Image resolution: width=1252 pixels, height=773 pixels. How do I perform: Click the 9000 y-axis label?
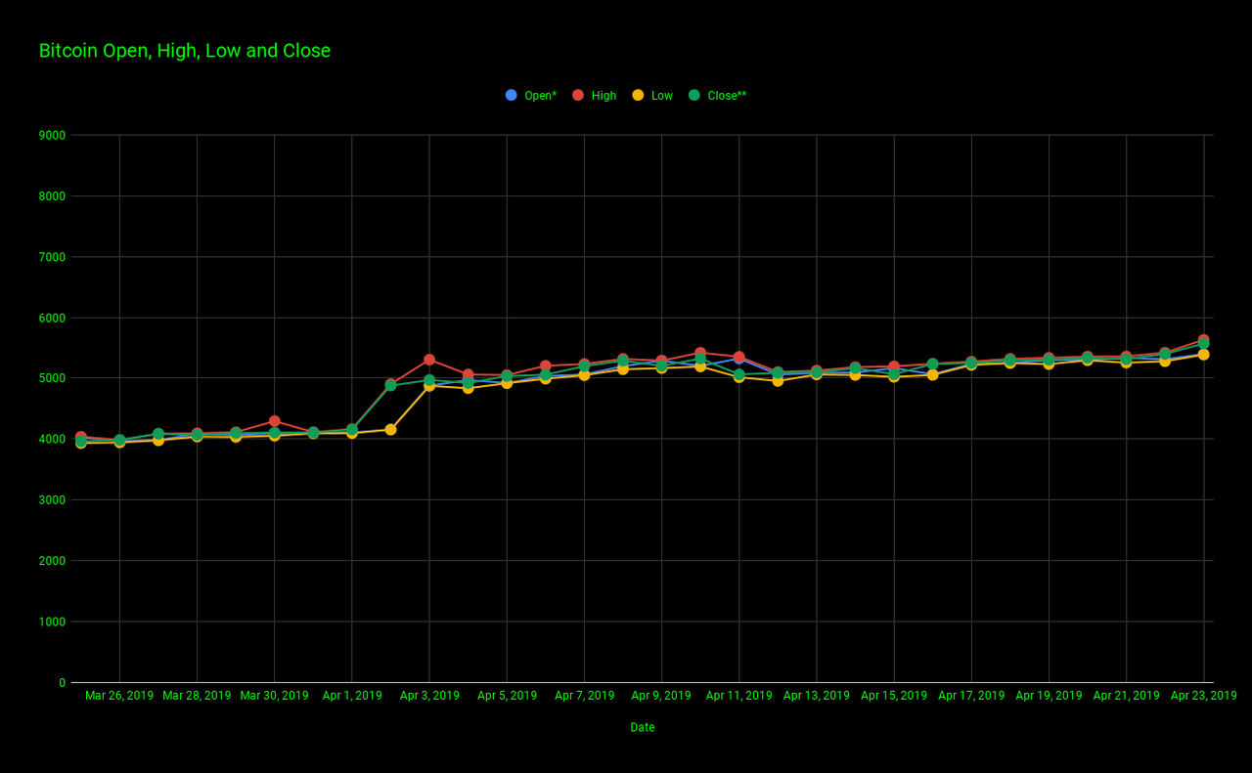click(53, 136)
